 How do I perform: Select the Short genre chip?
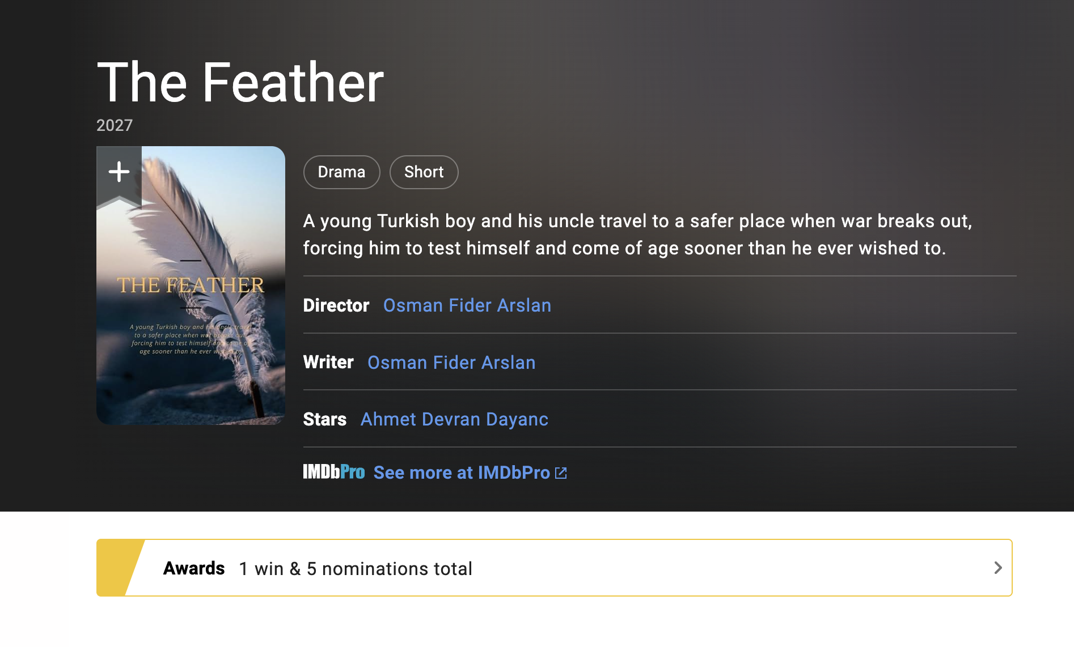[x=424, y=172]
